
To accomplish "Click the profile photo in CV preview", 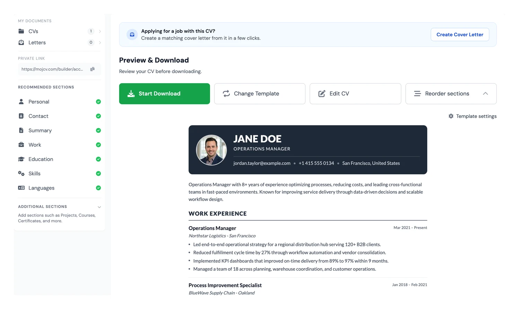I will click(x=211, y=150).
